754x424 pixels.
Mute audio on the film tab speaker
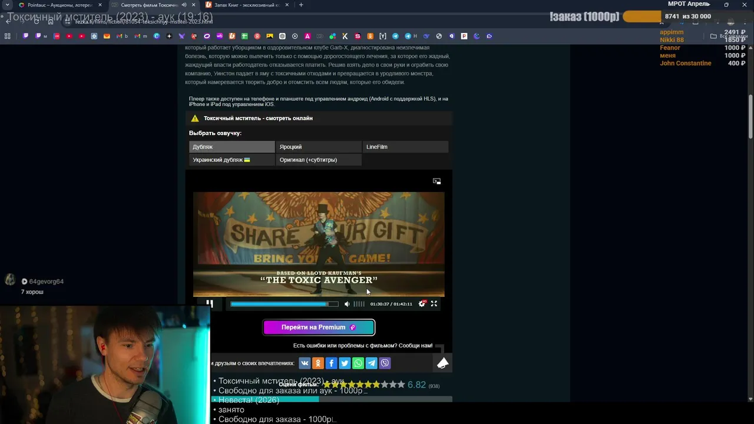[184, 5]
